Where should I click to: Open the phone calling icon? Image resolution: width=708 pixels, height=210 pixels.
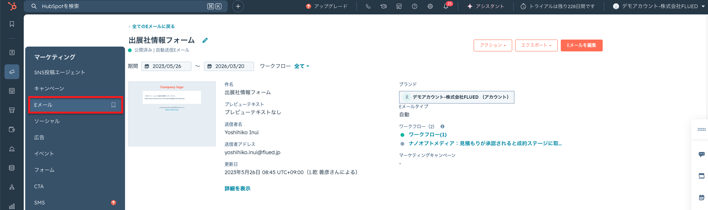coord(368,6)
